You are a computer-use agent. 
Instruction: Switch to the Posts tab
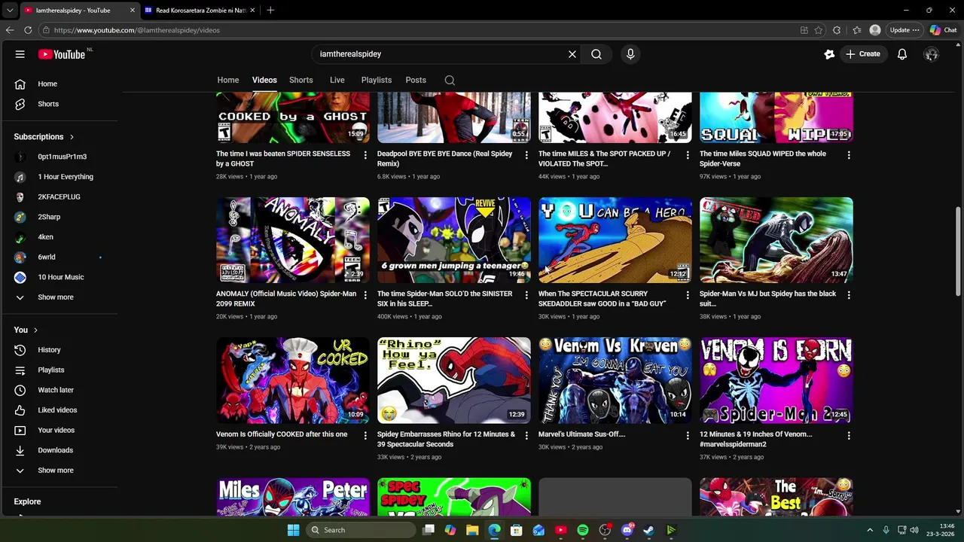(x=416, y=80)
